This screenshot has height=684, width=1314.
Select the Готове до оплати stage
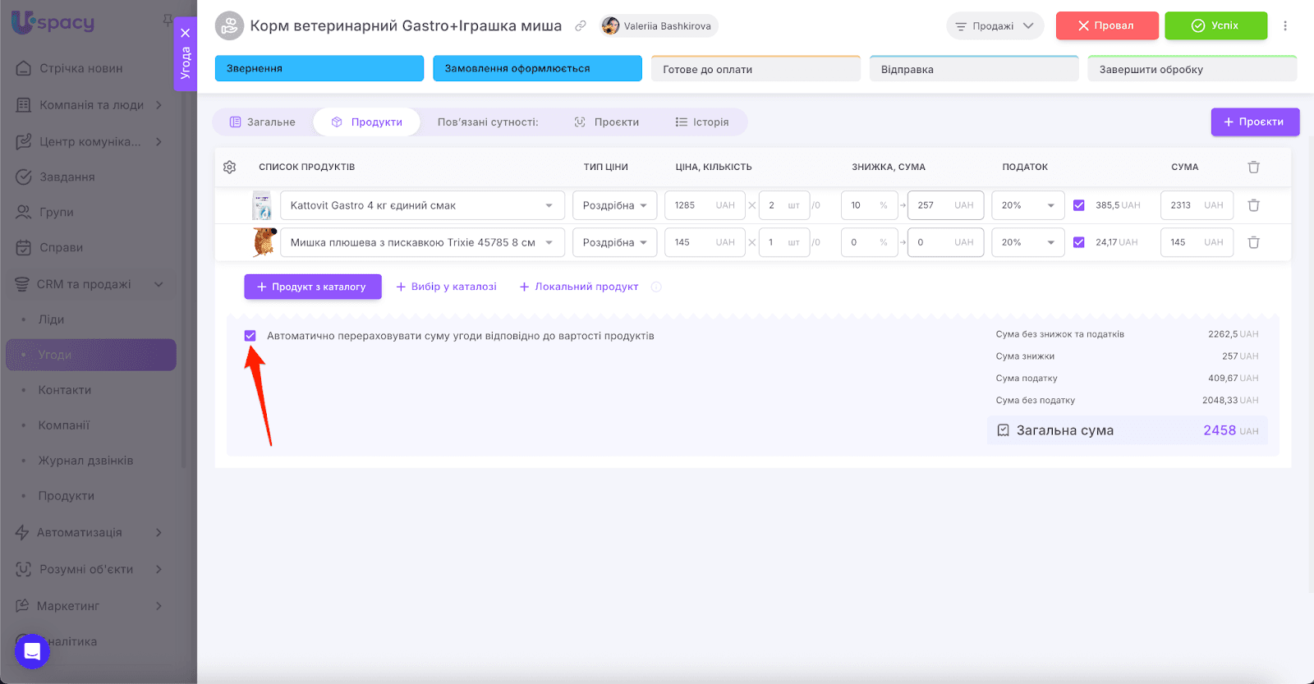tap(756, 69)
